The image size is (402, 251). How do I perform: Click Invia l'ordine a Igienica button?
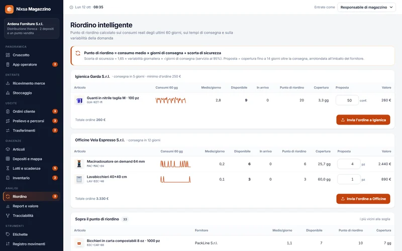click(x=363, y=120)
